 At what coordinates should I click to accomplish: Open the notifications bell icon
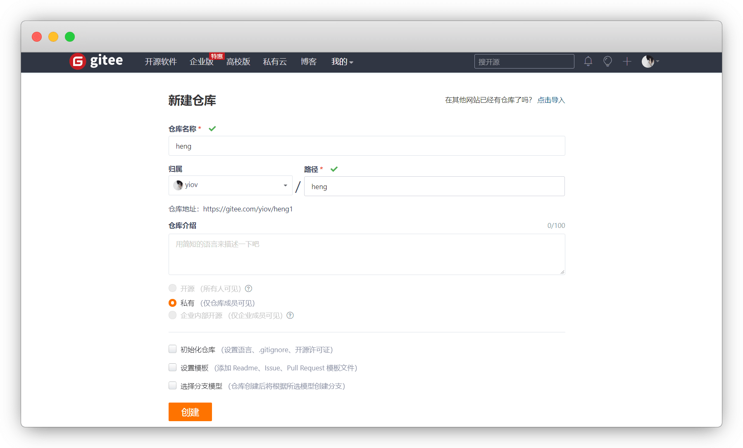[x=588, y=62]
